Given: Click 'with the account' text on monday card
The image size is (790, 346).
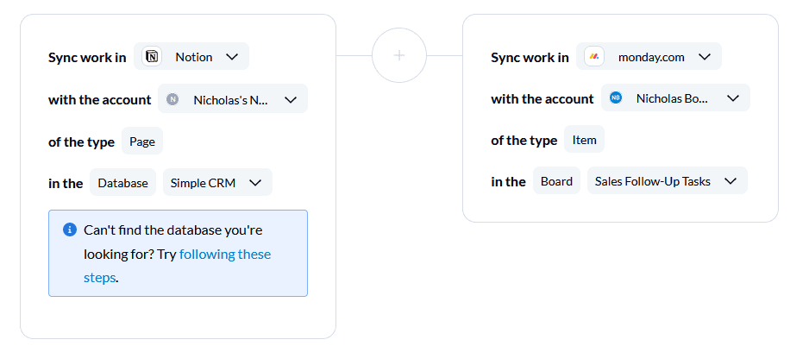Looking at the screenshot, I should coord(542,98).
